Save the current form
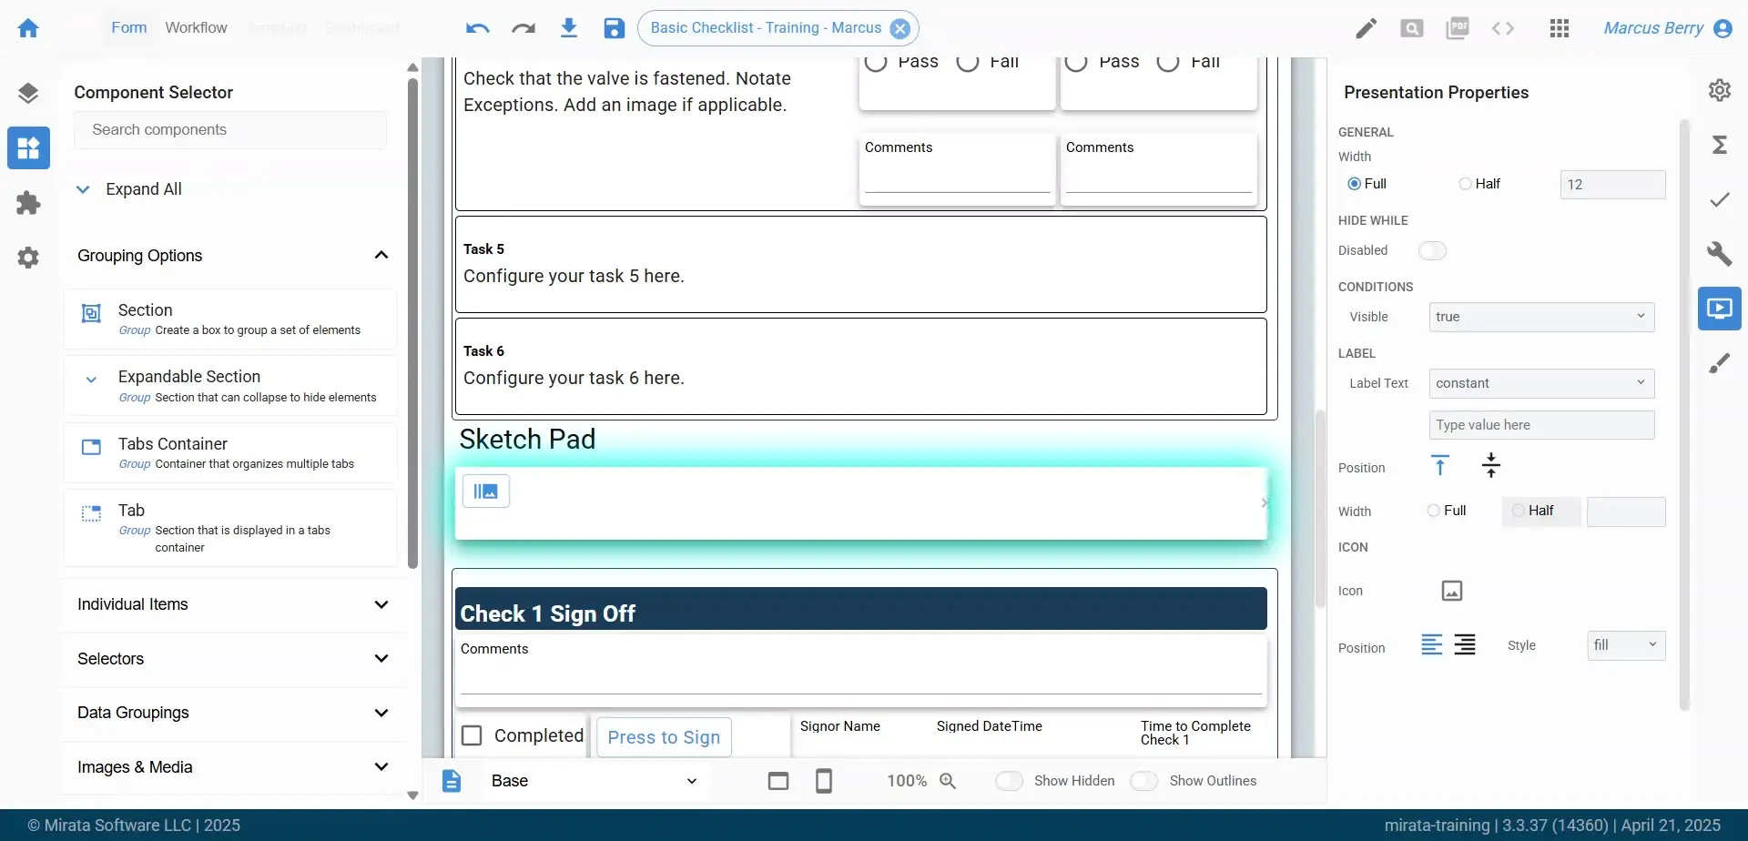This screenshot has height=841, width=1748. pyautogui.click(x=614, y=28)
